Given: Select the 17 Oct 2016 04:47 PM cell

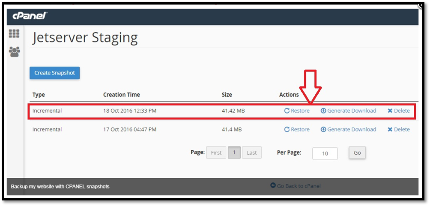Looking at the screenshot, I should (x=130, y=129).
